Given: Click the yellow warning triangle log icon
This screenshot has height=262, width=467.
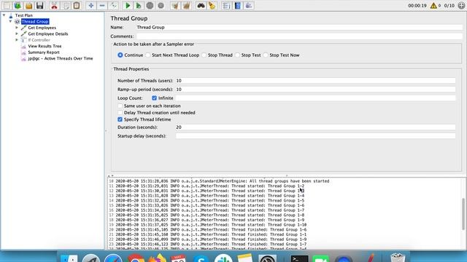Looking at the screenshot, I should coord(433,5).
